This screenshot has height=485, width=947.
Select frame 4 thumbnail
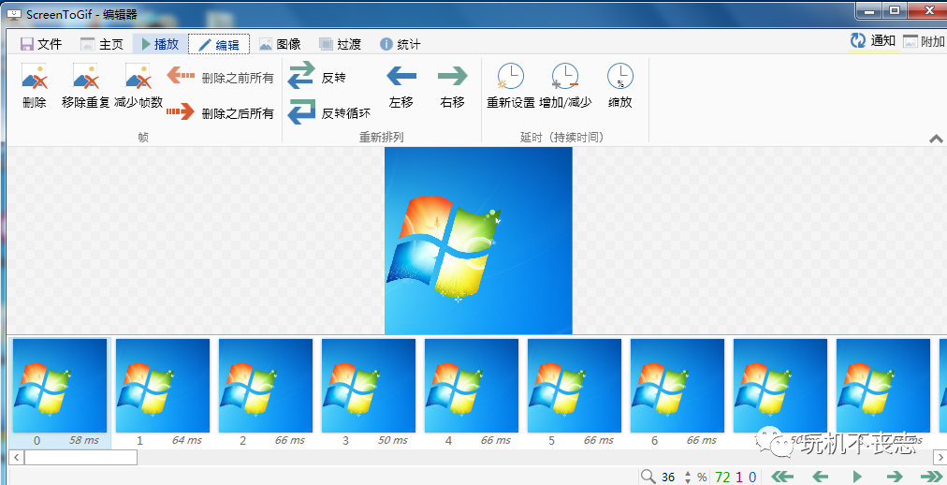[472, 386]
